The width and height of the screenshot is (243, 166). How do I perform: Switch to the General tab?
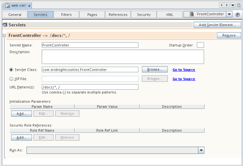point(15,15)
